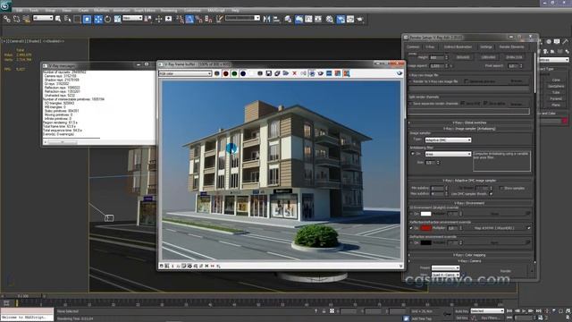The image size is (572, 322).
Task: Activate the Select Object tool
Action: pos(58,19)
